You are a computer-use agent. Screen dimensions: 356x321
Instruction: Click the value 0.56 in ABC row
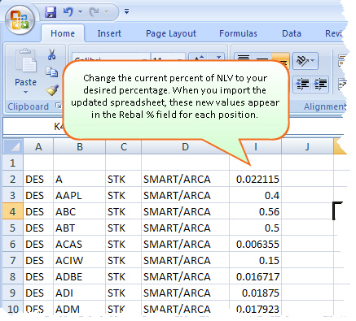(x=255, y=211)
